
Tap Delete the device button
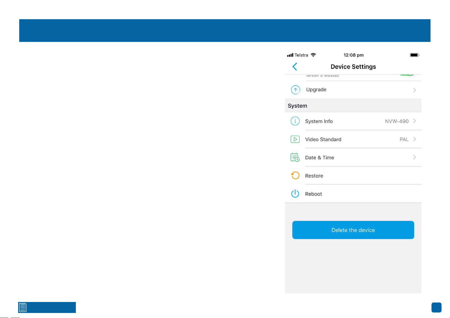(353, 230)
